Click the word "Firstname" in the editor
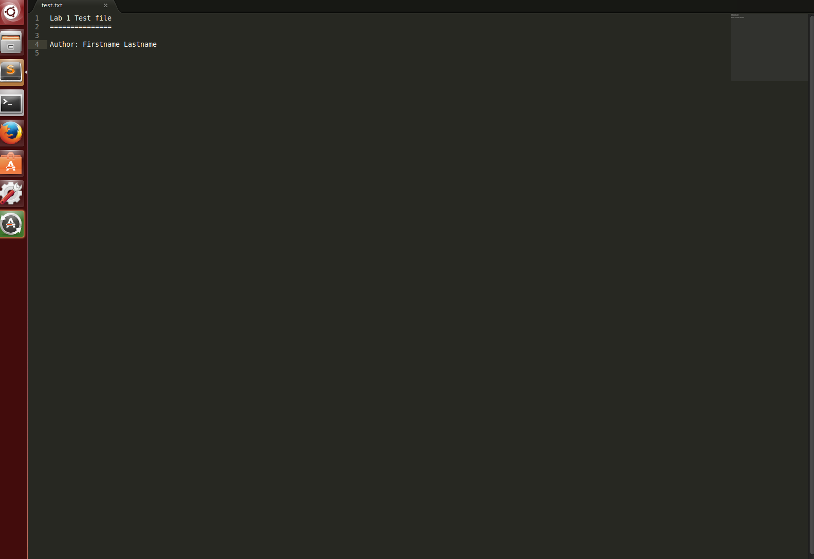The width and height of the screenshot is (814, 559). 101,44
